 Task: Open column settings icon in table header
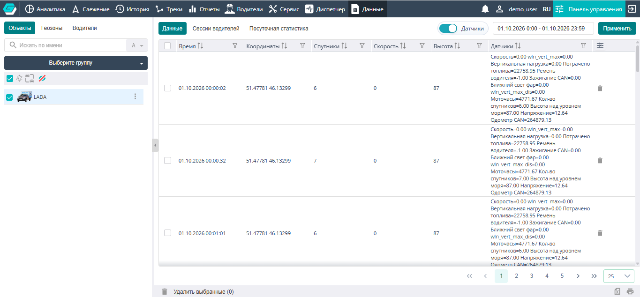click(600, 46)
